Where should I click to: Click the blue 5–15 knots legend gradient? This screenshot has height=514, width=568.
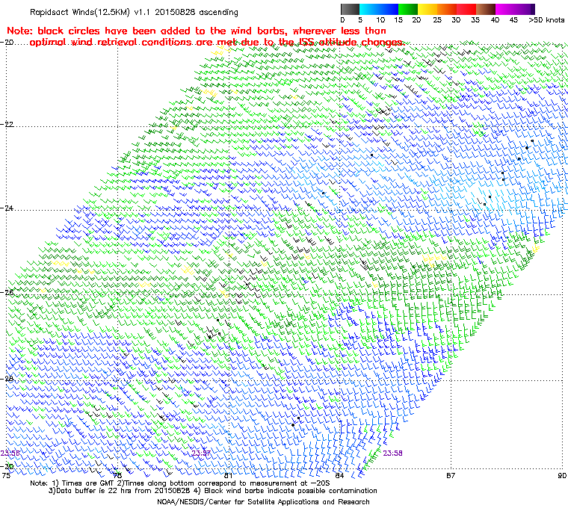[379, 9]
